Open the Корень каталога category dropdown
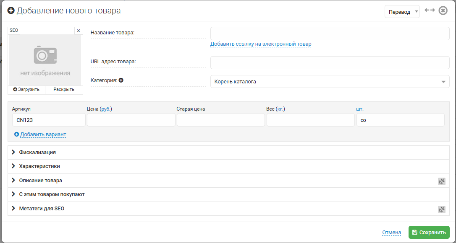Image resolution: width=456 pixels, height=243 pixels. 330,82
